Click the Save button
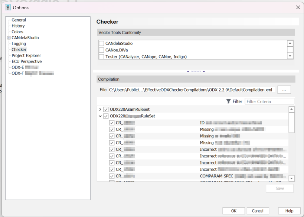 coord(280,188)
